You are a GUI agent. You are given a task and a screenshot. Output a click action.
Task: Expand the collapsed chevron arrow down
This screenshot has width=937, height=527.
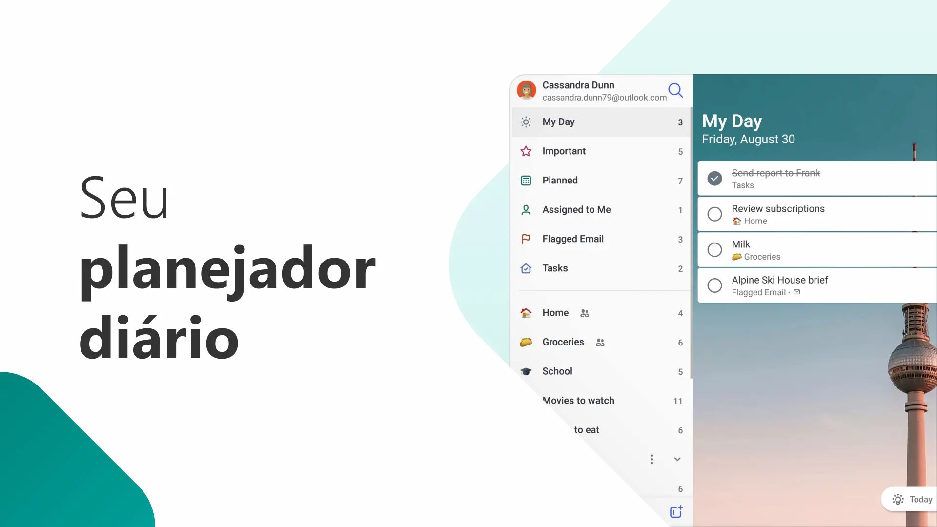[x=678, y=459]
